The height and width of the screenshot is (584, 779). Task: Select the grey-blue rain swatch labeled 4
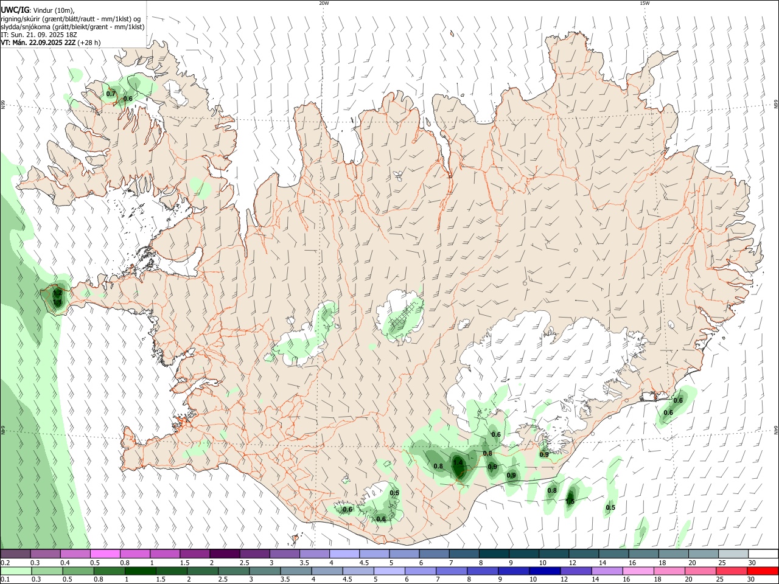[x=327, y=571]
